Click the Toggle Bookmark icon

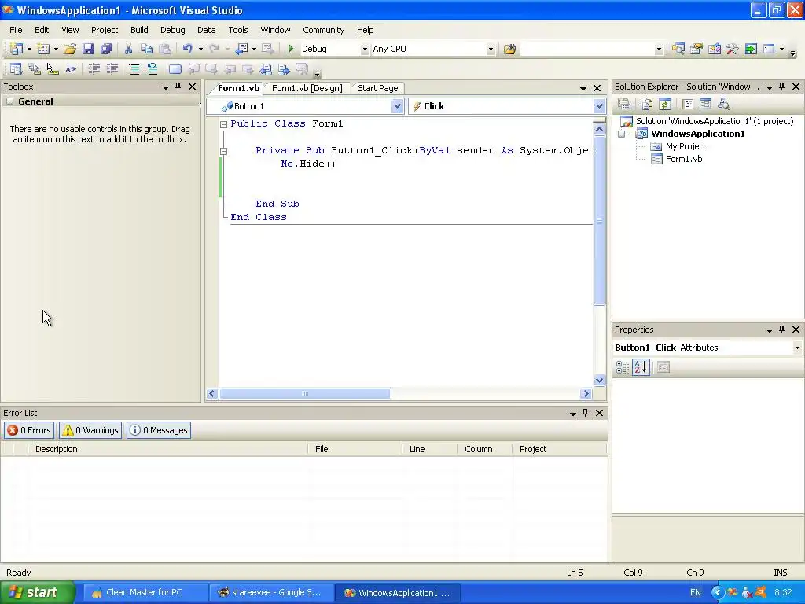(175, 69)
